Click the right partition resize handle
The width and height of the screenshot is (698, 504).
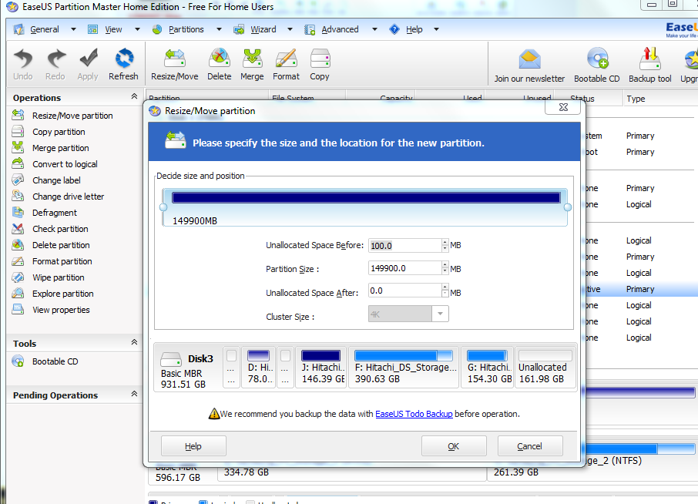568,207
